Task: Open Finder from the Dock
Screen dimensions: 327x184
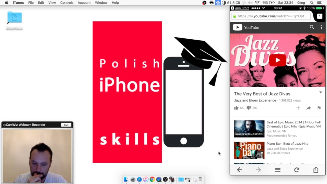Action: (x=126, y=179)
